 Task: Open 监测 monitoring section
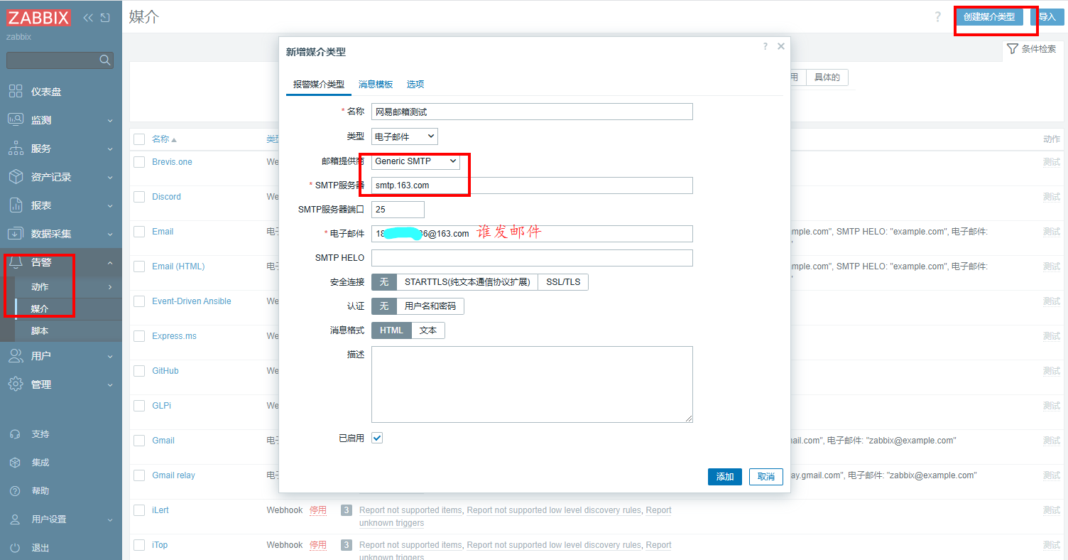tap(60, 120)
